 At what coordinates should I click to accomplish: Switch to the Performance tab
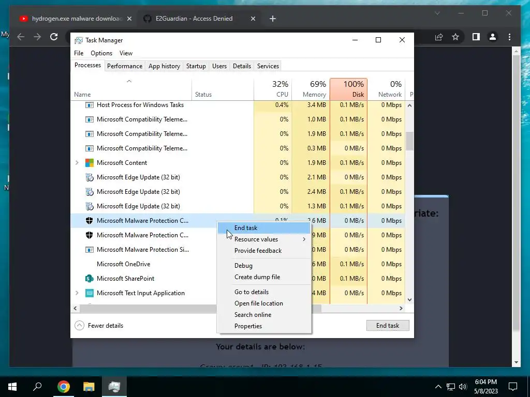125,66
